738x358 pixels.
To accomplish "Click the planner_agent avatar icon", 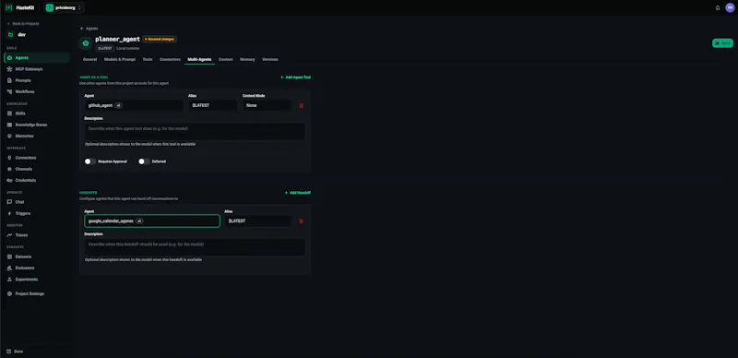I will (85, 42).
